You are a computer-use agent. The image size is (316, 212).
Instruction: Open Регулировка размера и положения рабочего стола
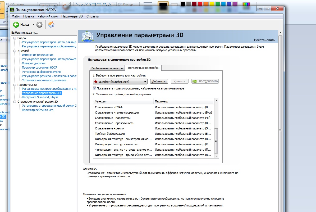coord(49,76)
